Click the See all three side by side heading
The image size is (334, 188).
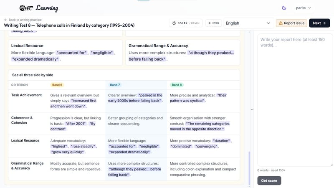(33, 75)
